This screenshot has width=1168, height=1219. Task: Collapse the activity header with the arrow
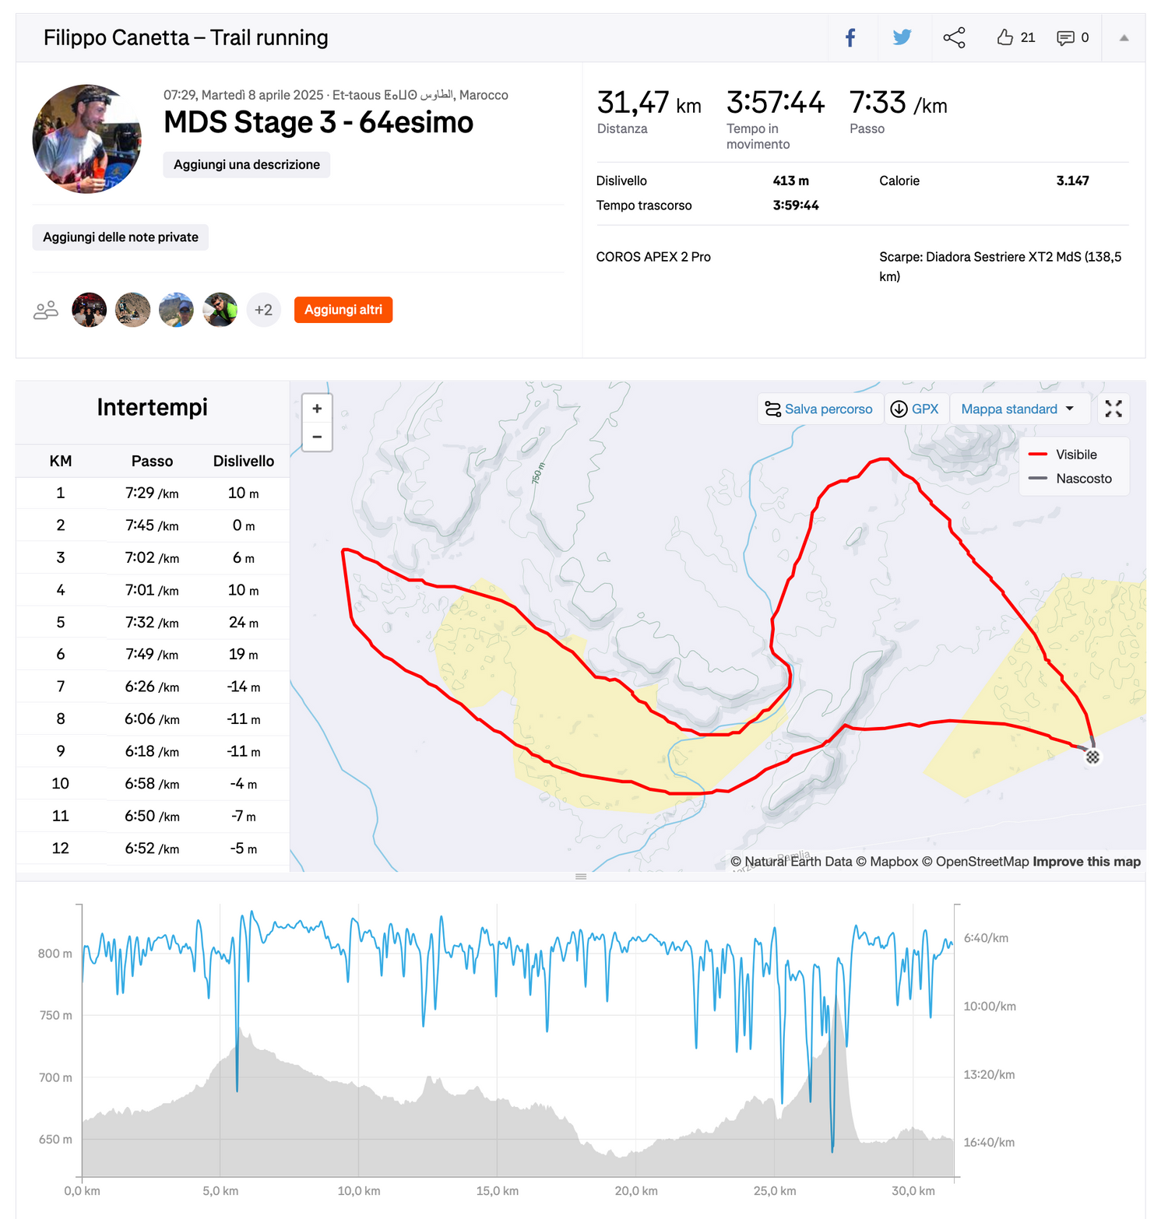[x=1124, y=38]
